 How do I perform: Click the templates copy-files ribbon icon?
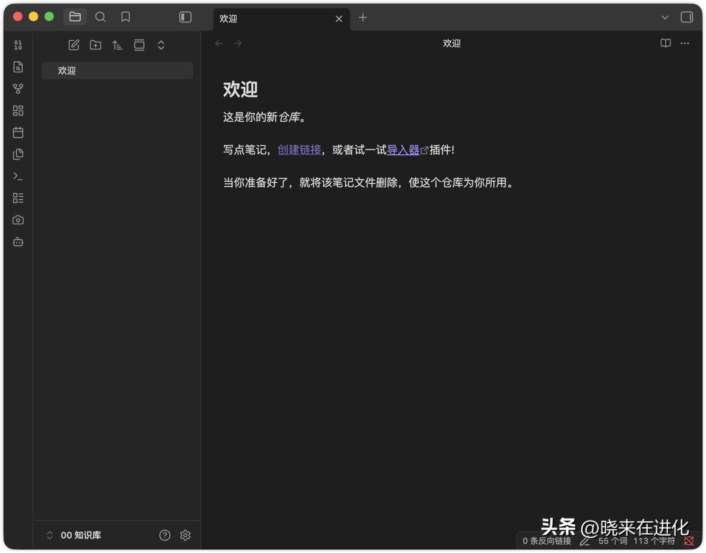click(x=18, y=154)
